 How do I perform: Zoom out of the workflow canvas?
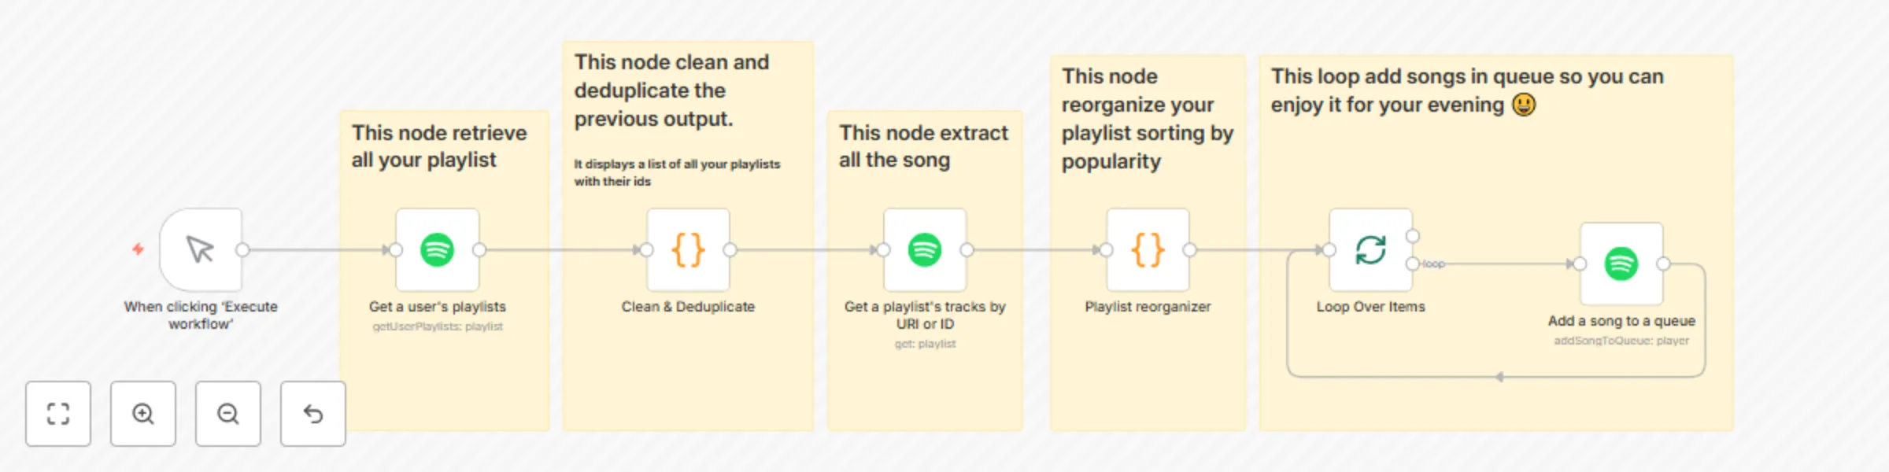click(228, 413)
